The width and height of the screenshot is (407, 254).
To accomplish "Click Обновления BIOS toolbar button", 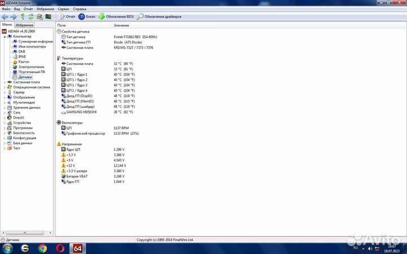I will point(116,17).
